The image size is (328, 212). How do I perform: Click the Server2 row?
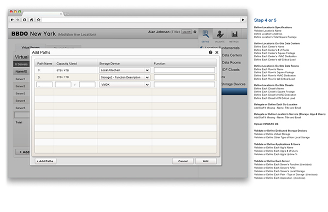[21, 86]
